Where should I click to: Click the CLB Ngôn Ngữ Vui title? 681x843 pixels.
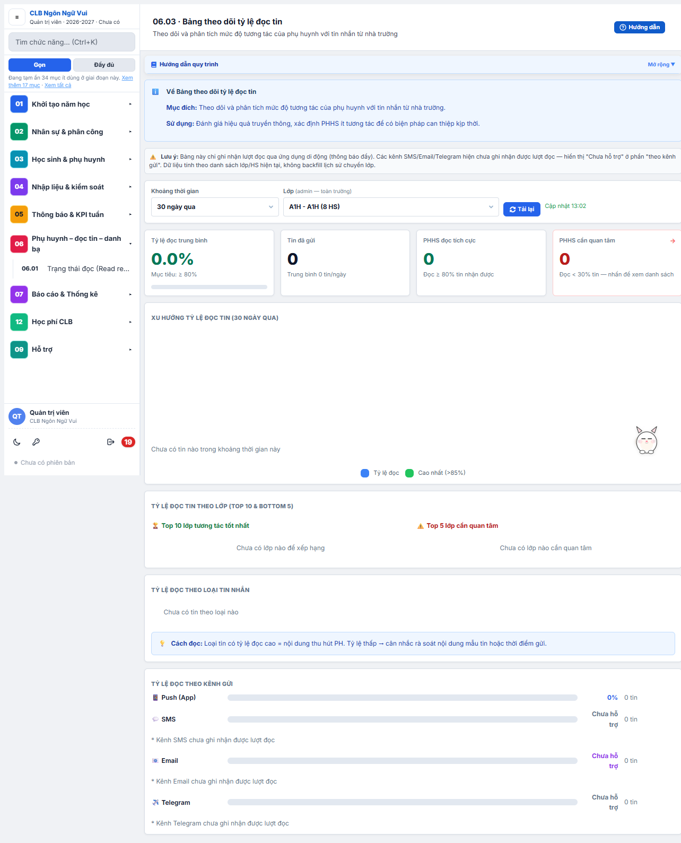click(x=58, y=13)
